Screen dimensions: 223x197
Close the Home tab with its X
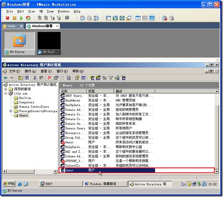[x=22, y=26]
